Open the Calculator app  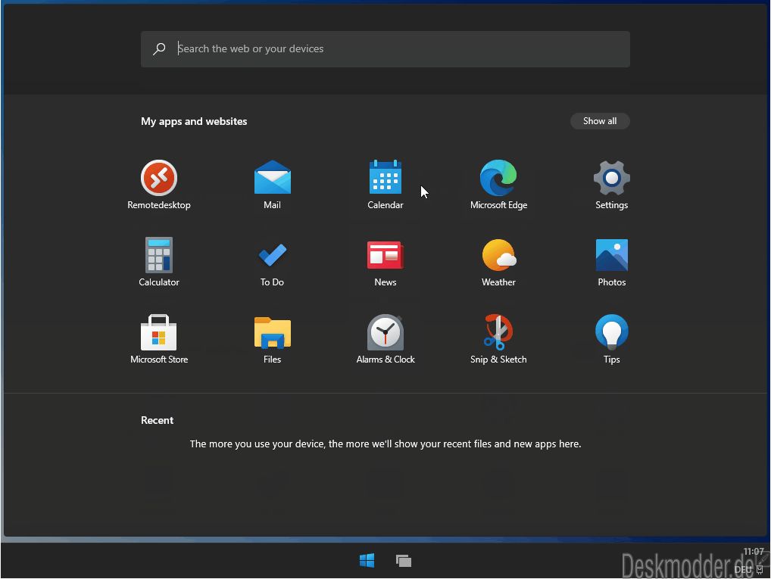click(159, 261)
